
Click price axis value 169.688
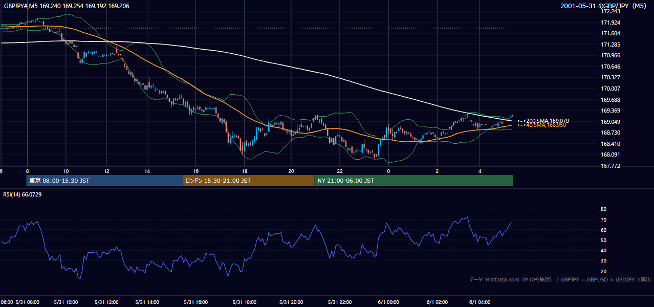pyautogui.click(x=609, y=100)
